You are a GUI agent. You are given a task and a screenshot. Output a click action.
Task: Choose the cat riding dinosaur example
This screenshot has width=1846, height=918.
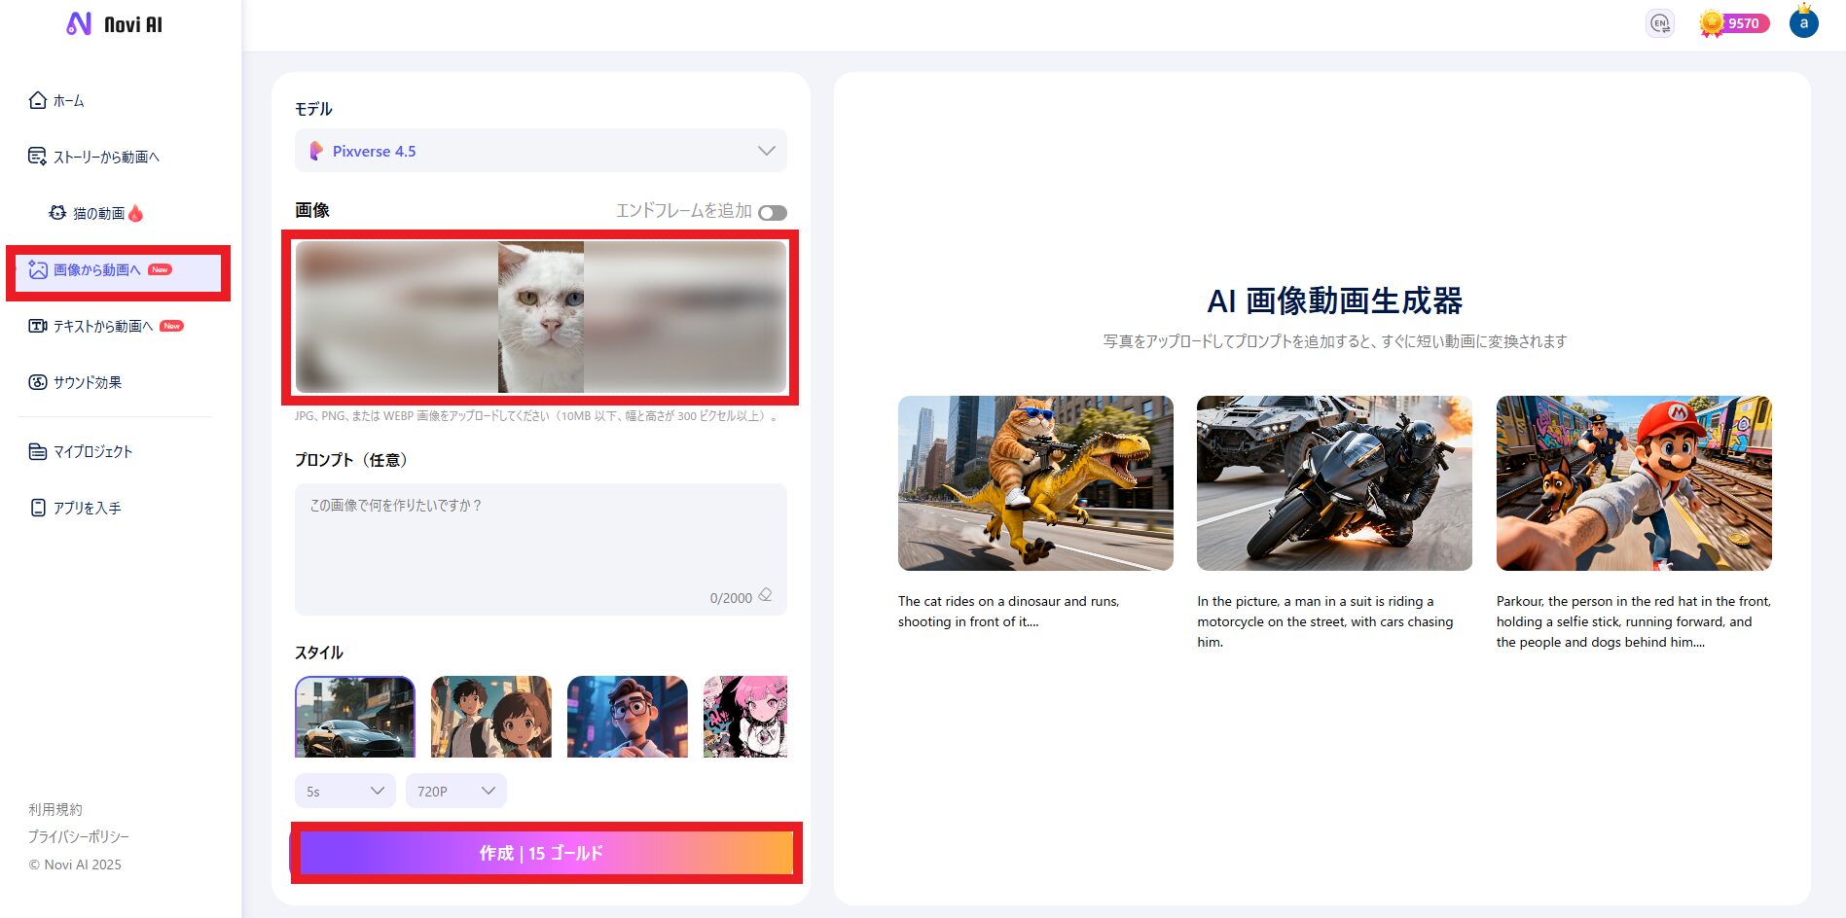coord(1034,483)
